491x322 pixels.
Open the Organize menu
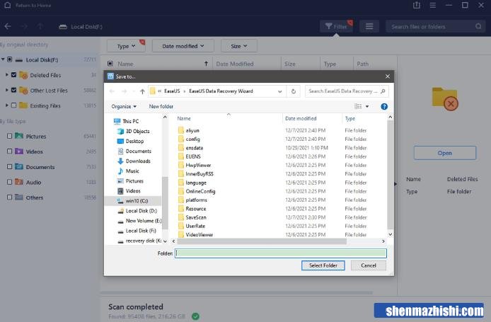124,106
